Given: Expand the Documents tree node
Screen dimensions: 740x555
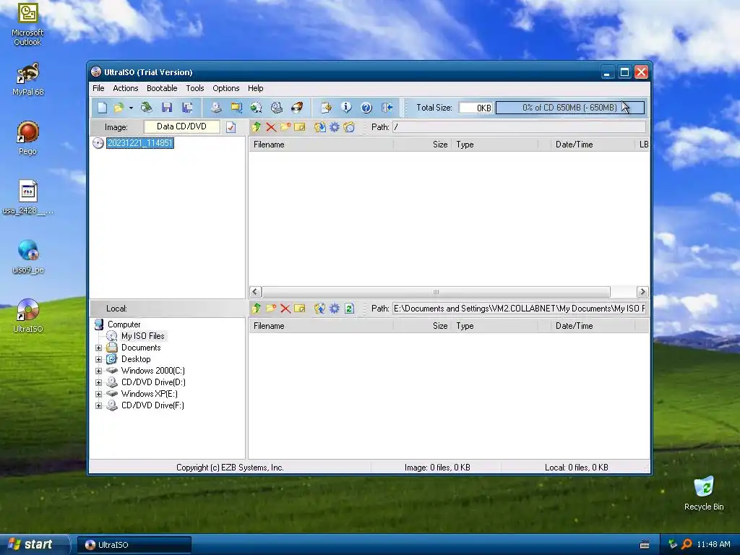Looking at the screenshot, I should [98, 348].
